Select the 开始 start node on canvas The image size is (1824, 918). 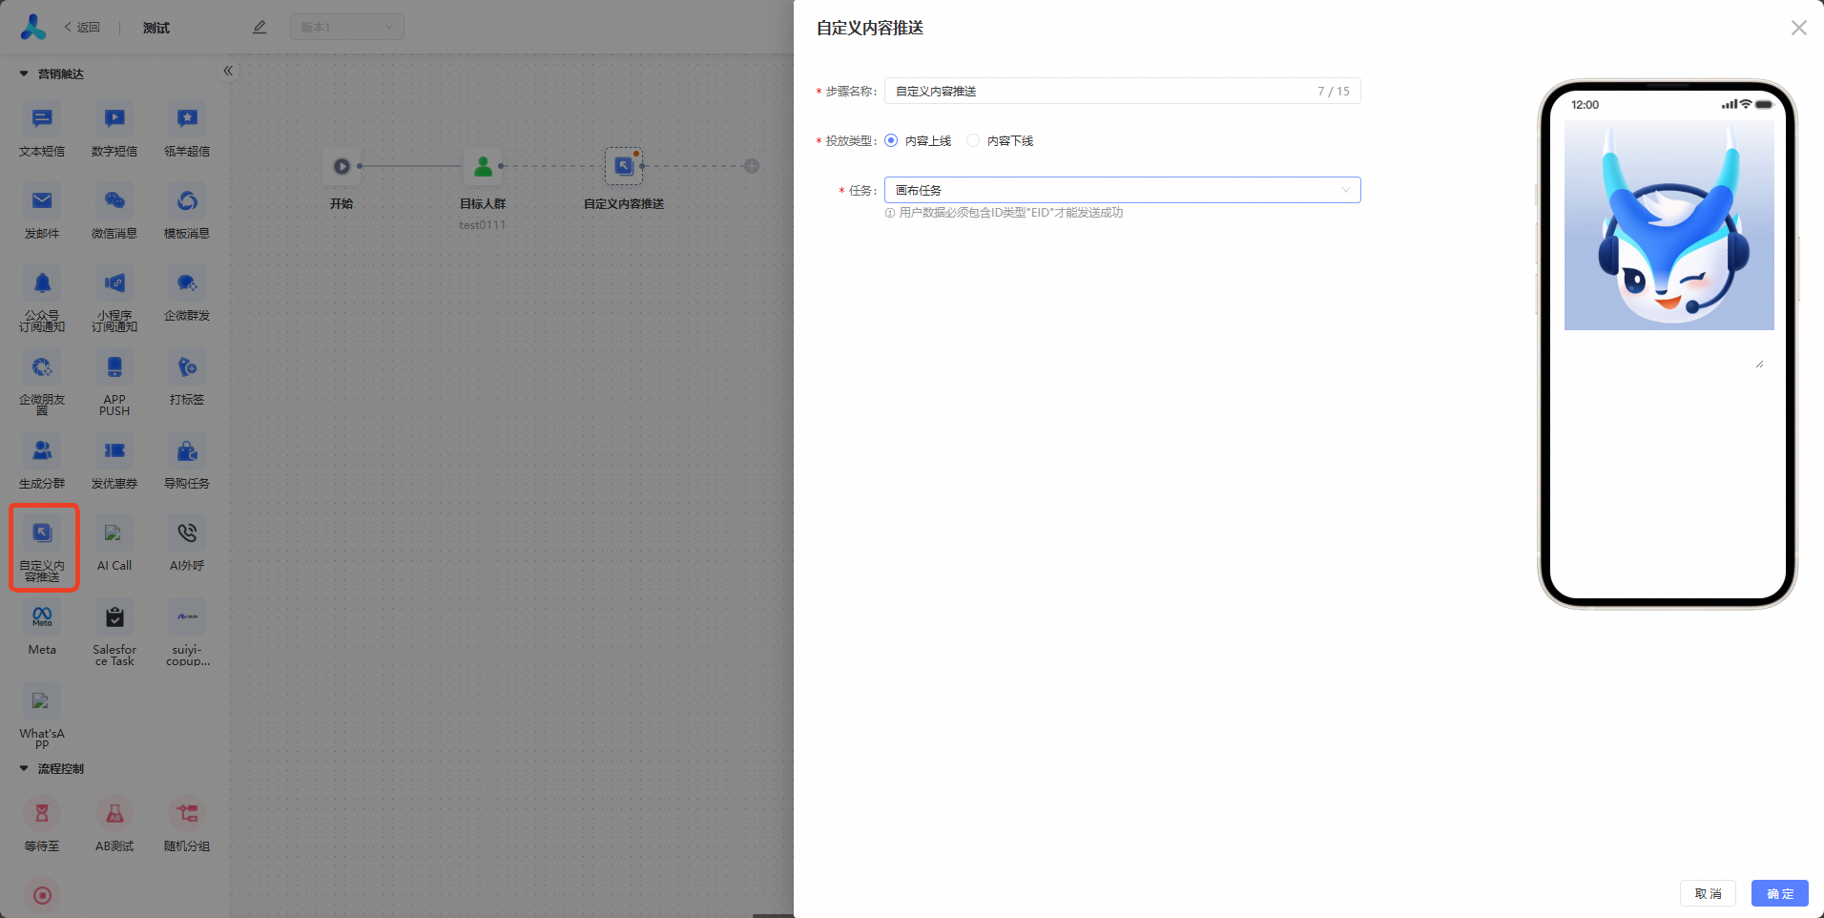pos(342,166)
